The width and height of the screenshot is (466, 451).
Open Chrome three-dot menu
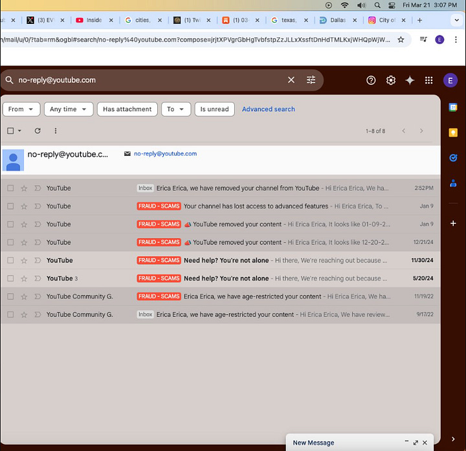456,39
